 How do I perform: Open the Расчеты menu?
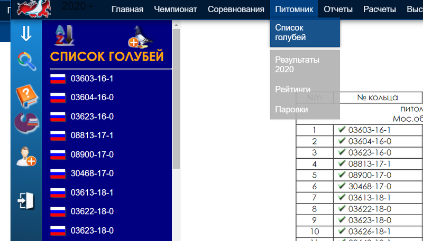(380, 9)
